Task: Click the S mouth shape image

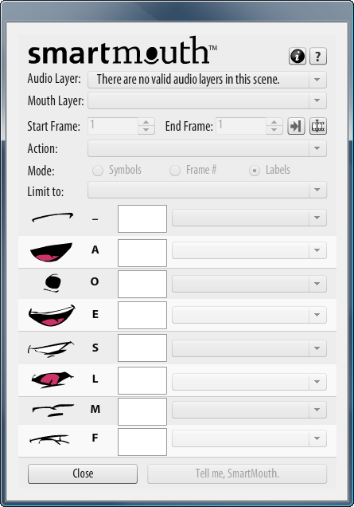Action: [51, 349]
